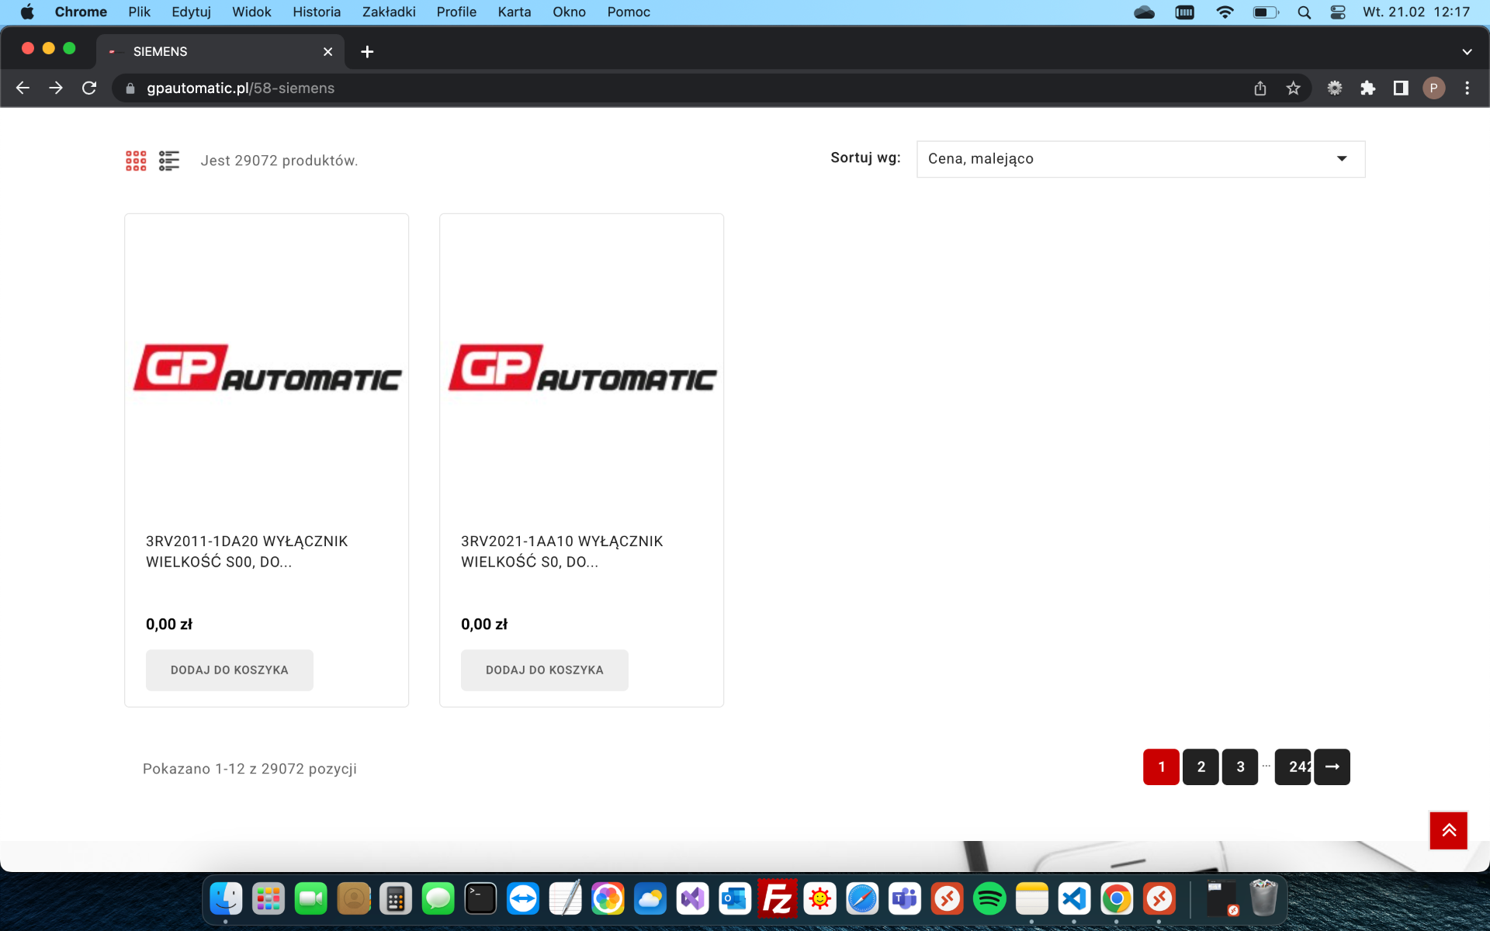Open the 'Sortuj wg' sorting dropdown
This screenshot has height=931, width=1490.
(1140, 159)
